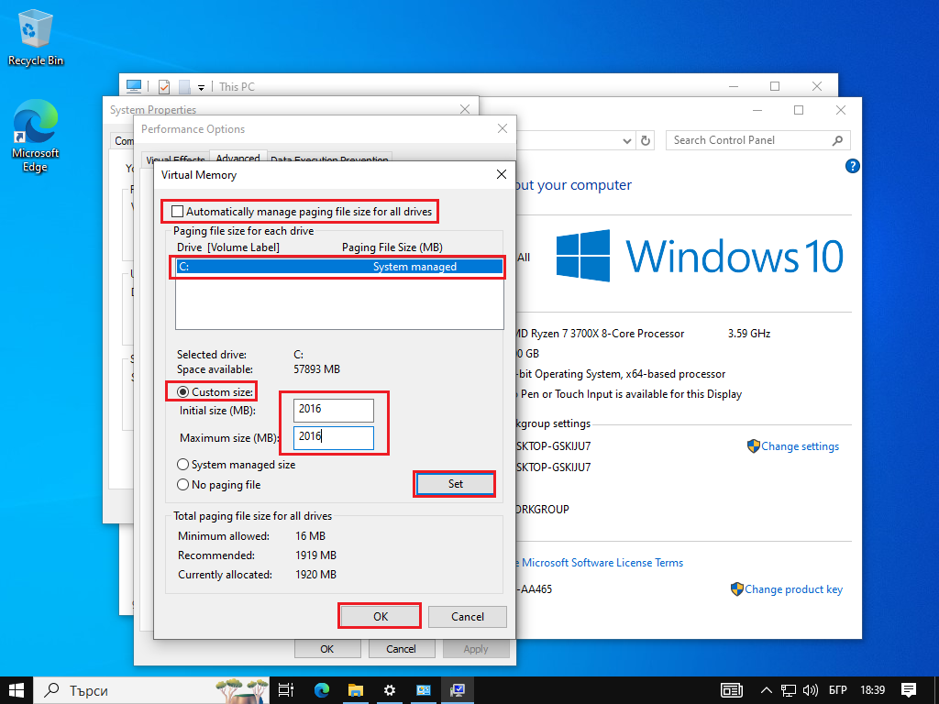
Task: Switch to the Control Panel taskbar window
Action: 424,690
